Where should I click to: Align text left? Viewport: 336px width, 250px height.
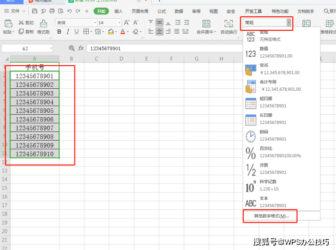tap(151, 32)
